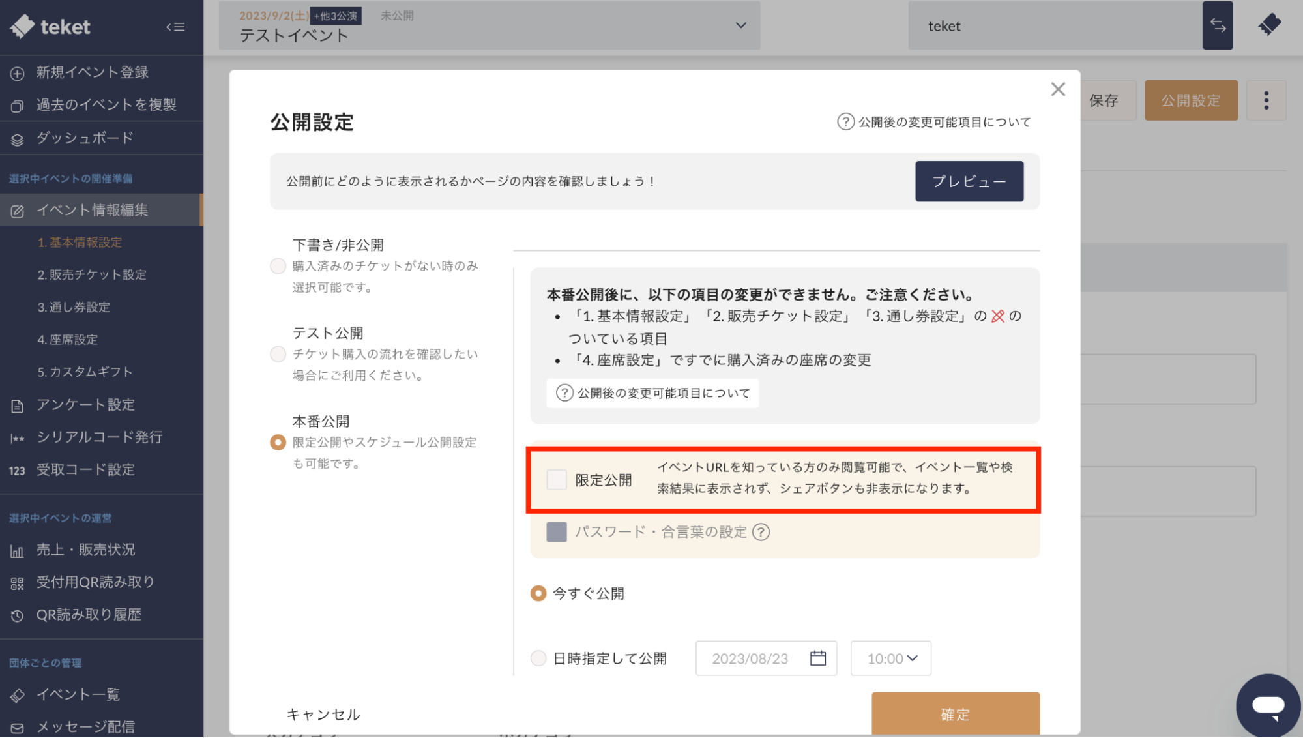Enable the 限定公開 checkbox
Screen dimensions: 1303x738
pos(557,480)
